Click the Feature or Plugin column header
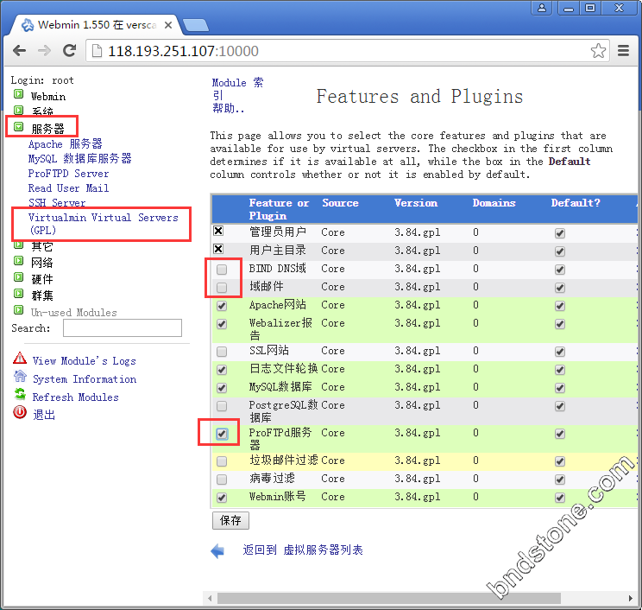Viewport: 642px width, 610px height. pos(279,209)
